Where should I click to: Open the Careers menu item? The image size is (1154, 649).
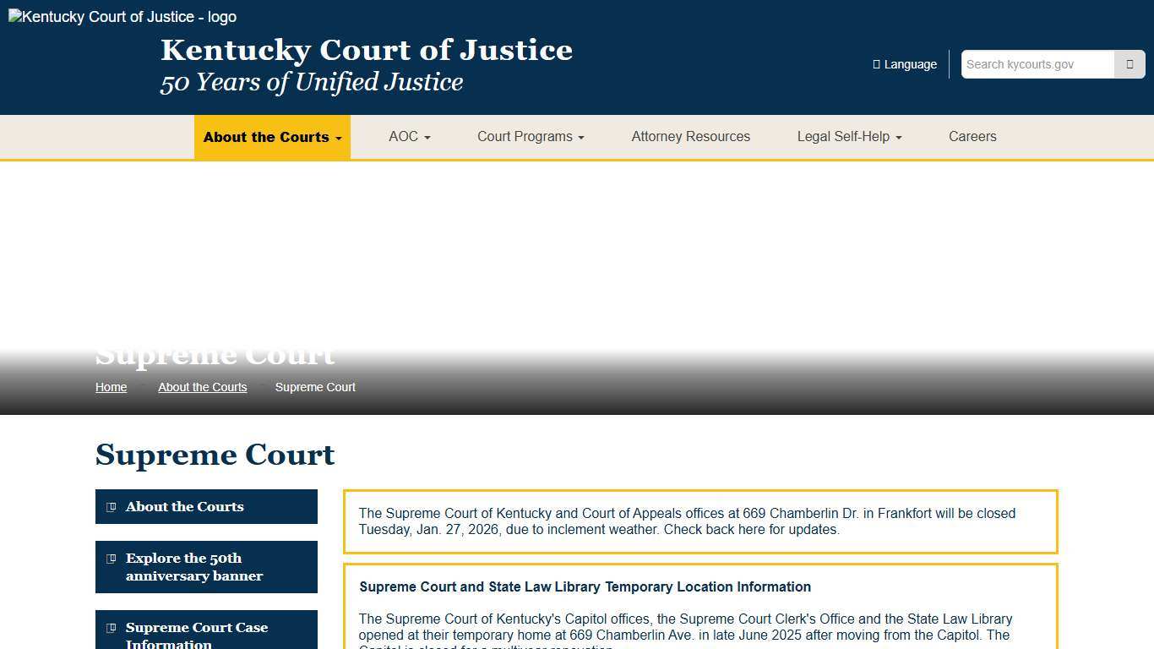[x=972, y=137]
